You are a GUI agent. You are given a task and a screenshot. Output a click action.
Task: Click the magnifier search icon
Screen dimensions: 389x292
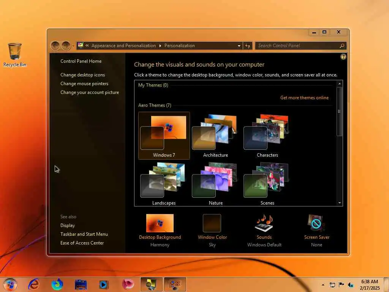pyautogui.click(x=342, y=46)
